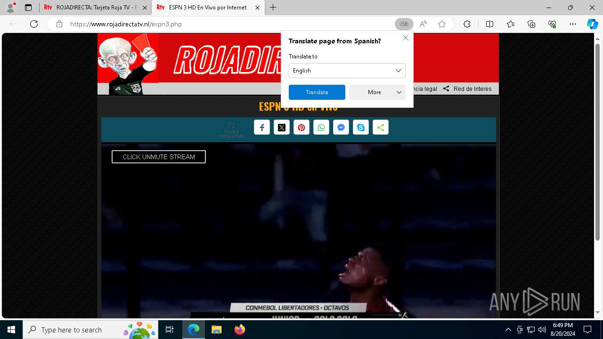603x339 pixels.
Task: Open the notifications center icon
Action: click(x=587, y=330)
